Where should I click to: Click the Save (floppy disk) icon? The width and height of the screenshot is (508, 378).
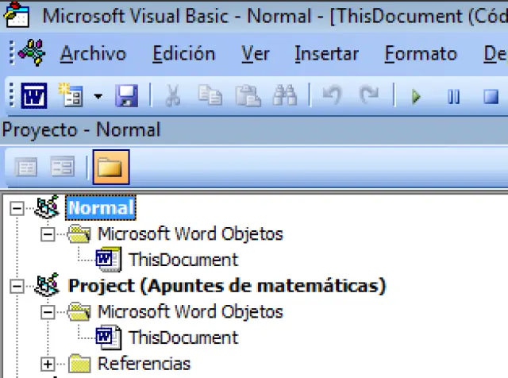(127, 97)
